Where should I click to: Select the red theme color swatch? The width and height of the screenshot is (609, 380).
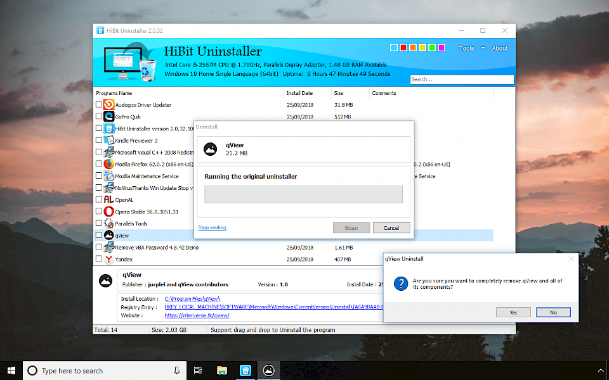click(403, 47)
